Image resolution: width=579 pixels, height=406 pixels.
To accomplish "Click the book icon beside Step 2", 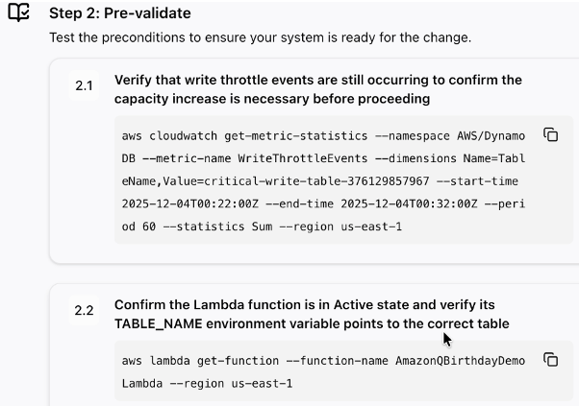I will 18,13.
